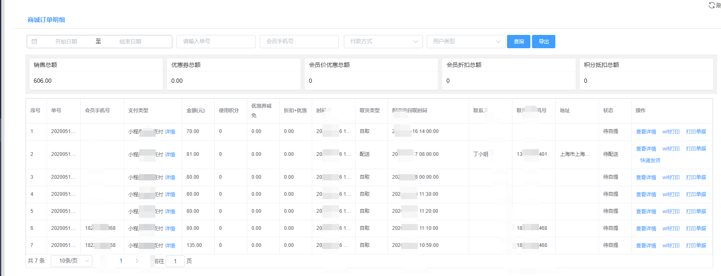
Task: Click the calendar icon in date range field
Action: [35, 42]
